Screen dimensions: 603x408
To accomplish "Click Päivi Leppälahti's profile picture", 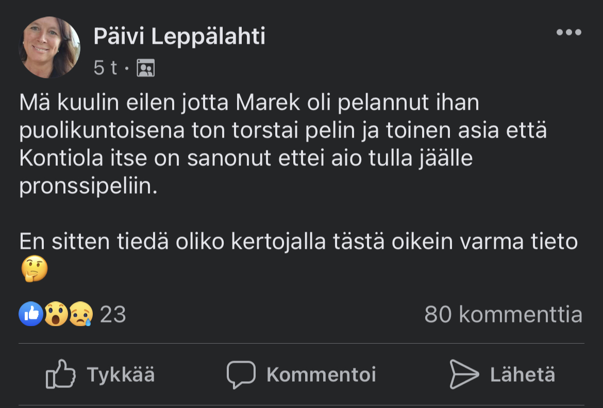I will pos(49,47).
